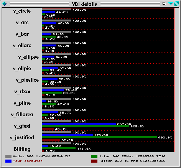Select the v_fillarea row label

click(22, 115)
